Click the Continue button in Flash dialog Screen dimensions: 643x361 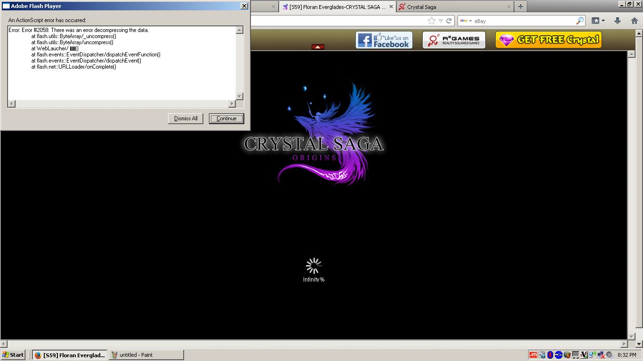(226, 118)
